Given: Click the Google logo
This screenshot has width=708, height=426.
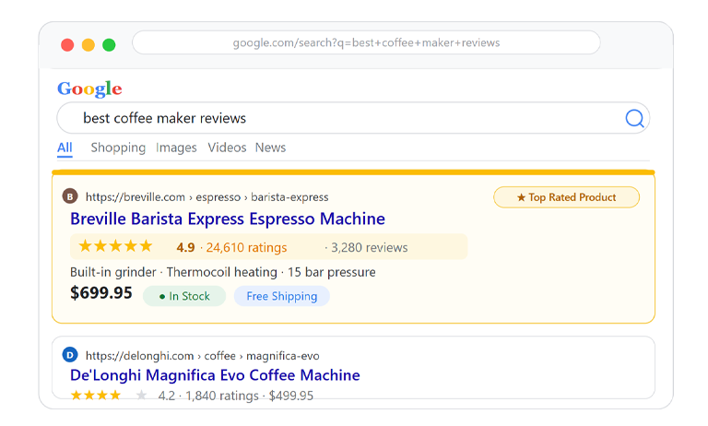Looking at the screenshot, I should click(x=89, y=89).
